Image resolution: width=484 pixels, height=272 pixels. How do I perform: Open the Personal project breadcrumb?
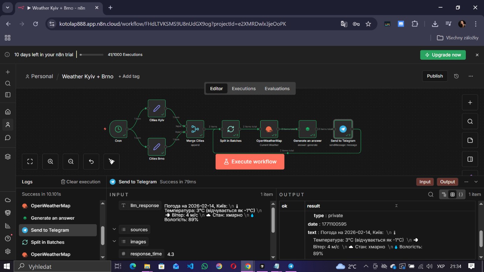click(x=39, y=76)
